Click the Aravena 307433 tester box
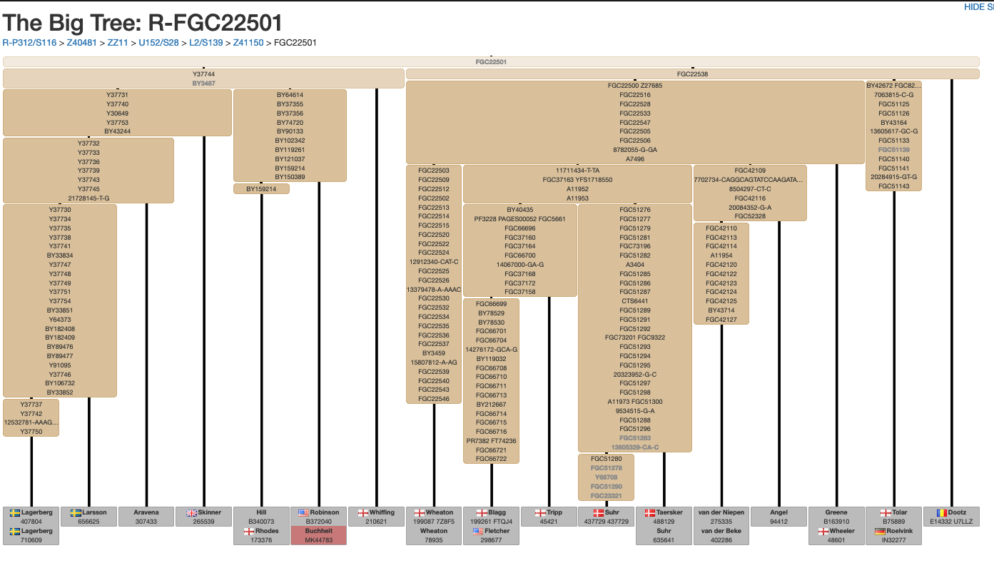This screenshot has height=563, width=994. tap(146, 517)
